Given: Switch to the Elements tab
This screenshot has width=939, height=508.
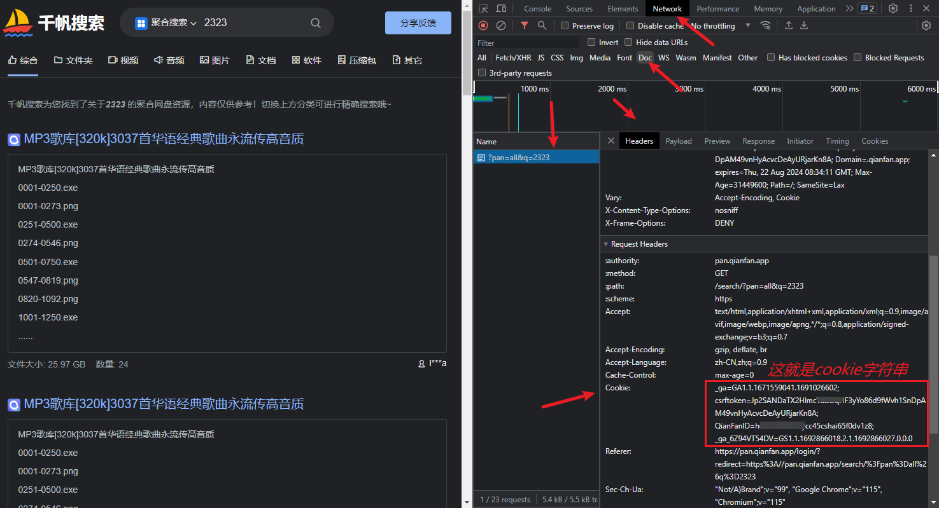Looking at the screenshot, I should tap(623, 8).
